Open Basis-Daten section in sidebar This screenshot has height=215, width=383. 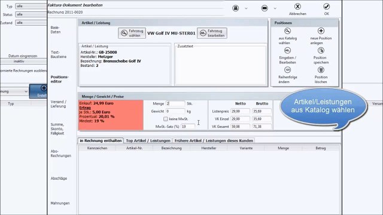tap(56, 30)
